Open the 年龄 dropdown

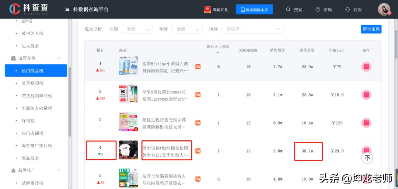pyautogui.click(x=187, y=29)
